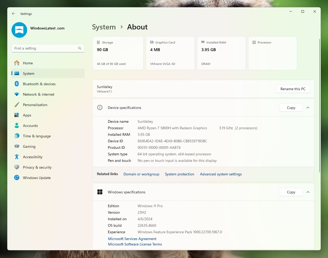Viewport: 328px width, 258px height.
Task: Open Accessibility settings
Action: click(33, 157)
